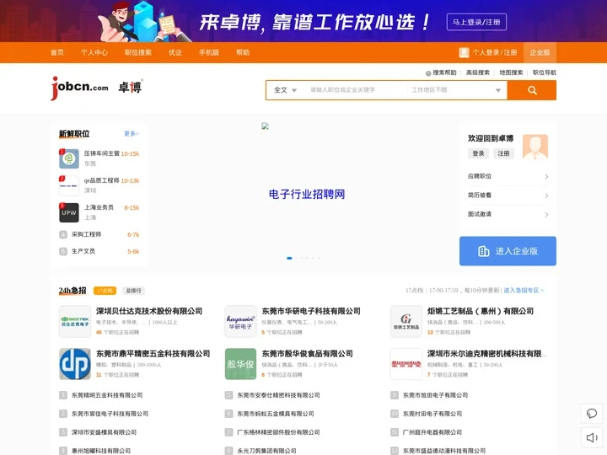Open the company logo for qe品质工程师

pos(69,185)
